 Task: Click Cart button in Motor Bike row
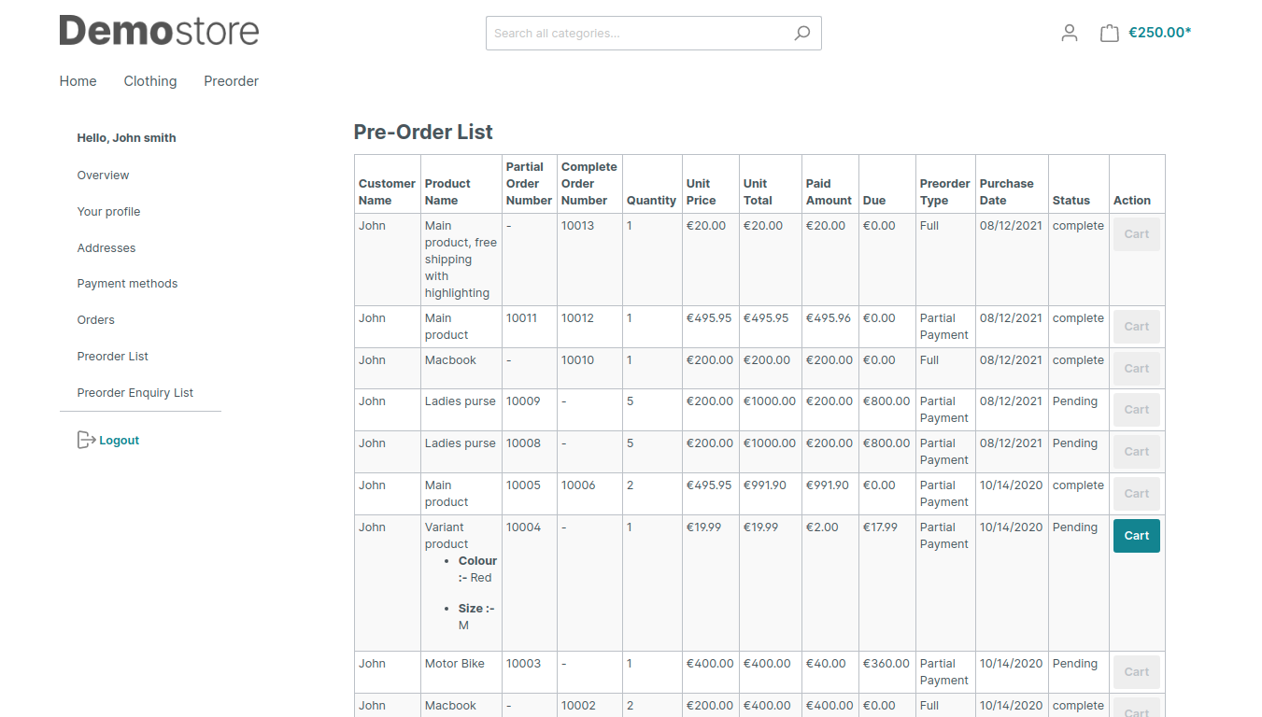pos(1137,672)
